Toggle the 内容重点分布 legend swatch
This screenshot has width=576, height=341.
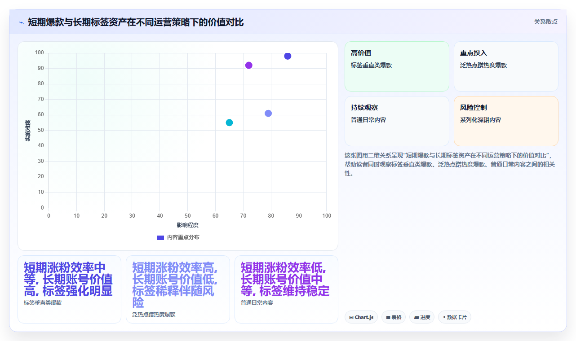click(x=160, y=237)
